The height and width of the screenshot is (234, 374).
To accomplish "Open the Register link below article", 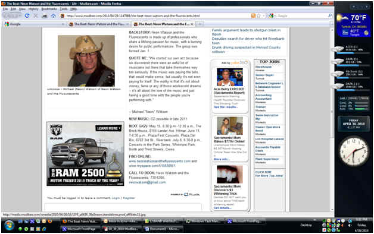I will point(129,198).
